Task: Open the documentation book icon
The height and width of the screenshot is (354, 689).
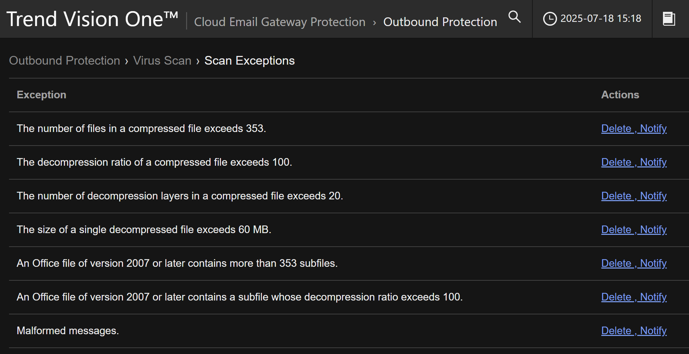Action: 669,19
